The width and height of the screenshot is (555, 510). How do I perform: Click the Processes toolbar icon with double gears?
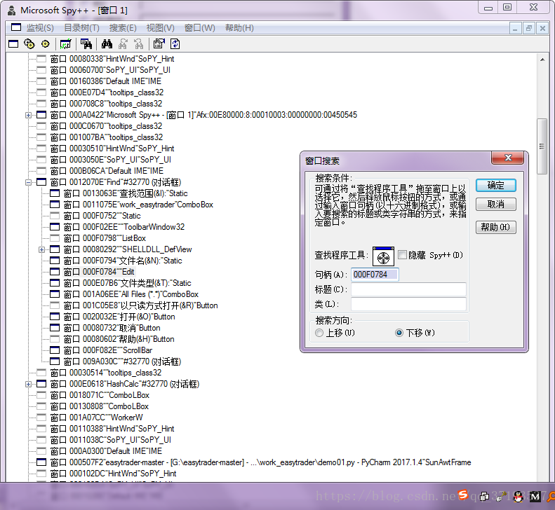coord(29,44)
